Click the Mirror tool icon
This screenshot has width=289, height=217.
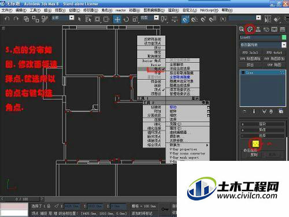point(268,19)
